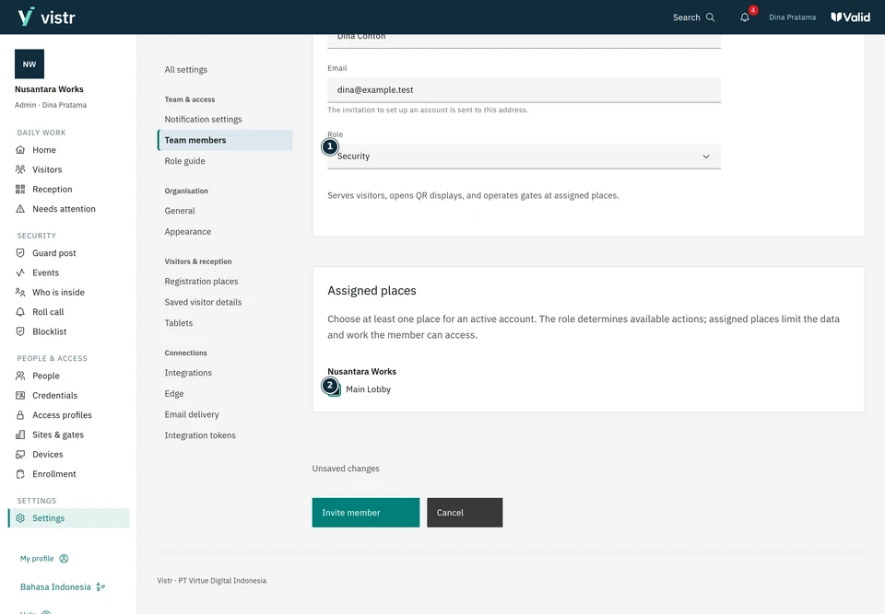Open notifications bell icon
Viewport: 885px width, 614px height.
point(745,17)
